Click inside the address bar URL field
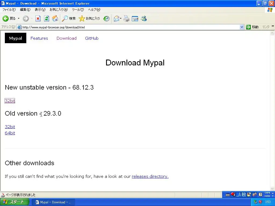 (131, 27)
